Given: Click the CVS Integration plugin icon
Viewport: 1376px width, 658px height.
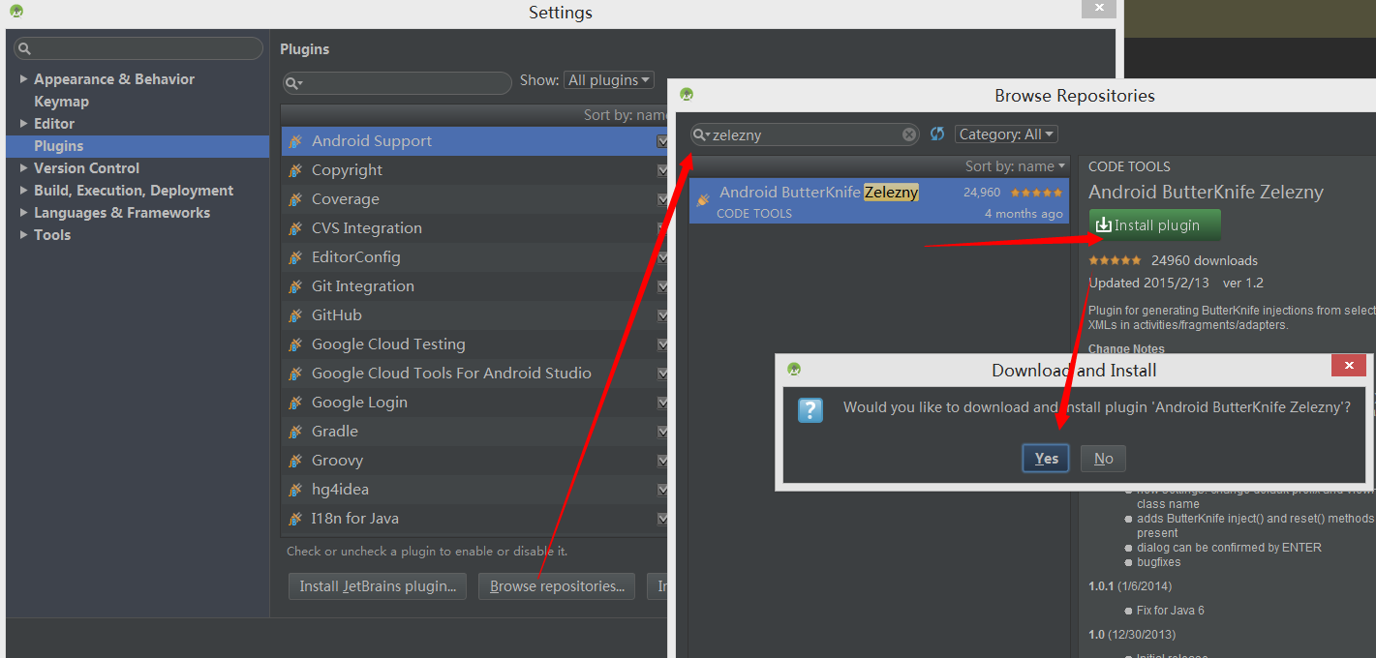Looking at the screenshot, I should tap(295, 228).
